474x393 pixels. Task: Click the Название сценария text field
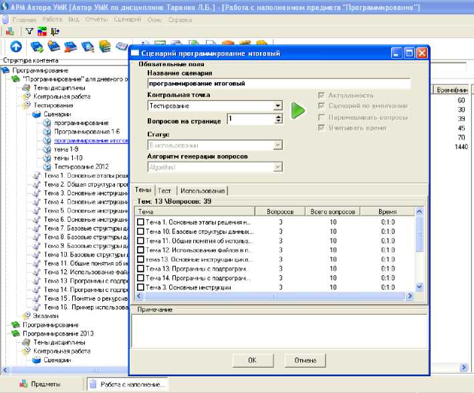click(278, 84)
